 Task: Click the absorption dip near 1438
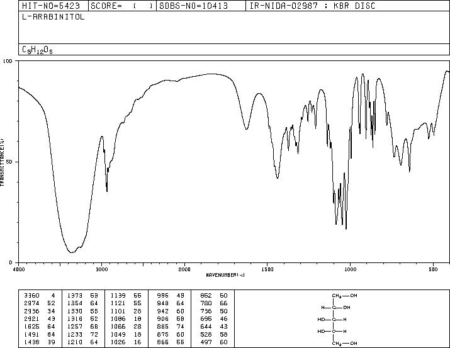[x=278, y=177]
